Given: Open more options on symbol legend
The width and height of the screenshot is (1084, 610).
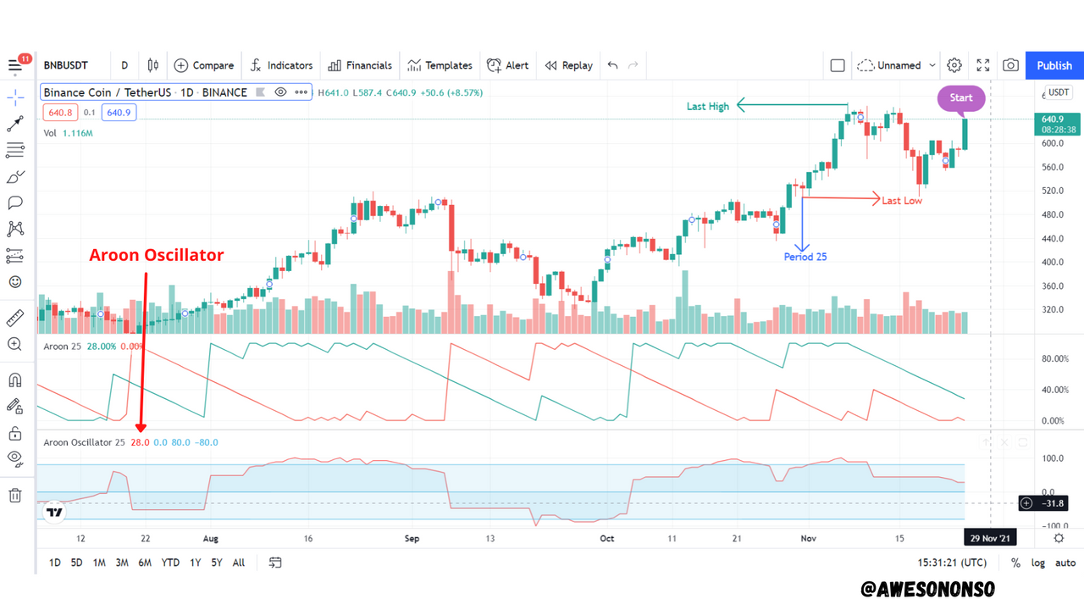Looking at the screenshot, I should point(302,91).
